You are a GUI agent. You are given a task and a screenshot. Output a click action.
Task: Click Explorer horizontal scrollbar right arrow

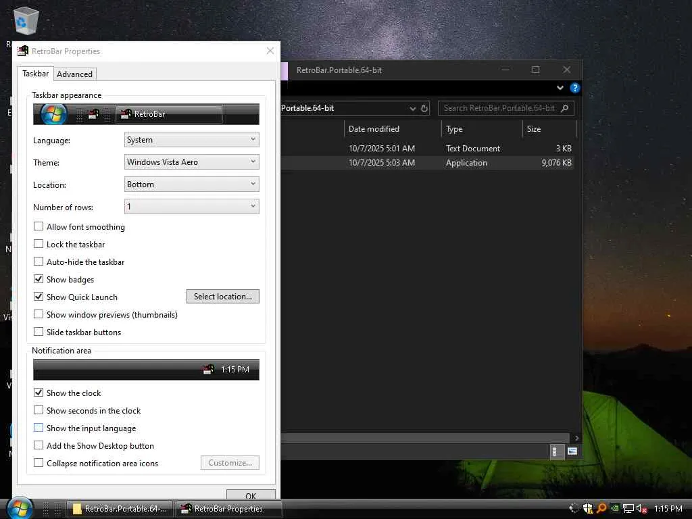click(x=576, y=438)
